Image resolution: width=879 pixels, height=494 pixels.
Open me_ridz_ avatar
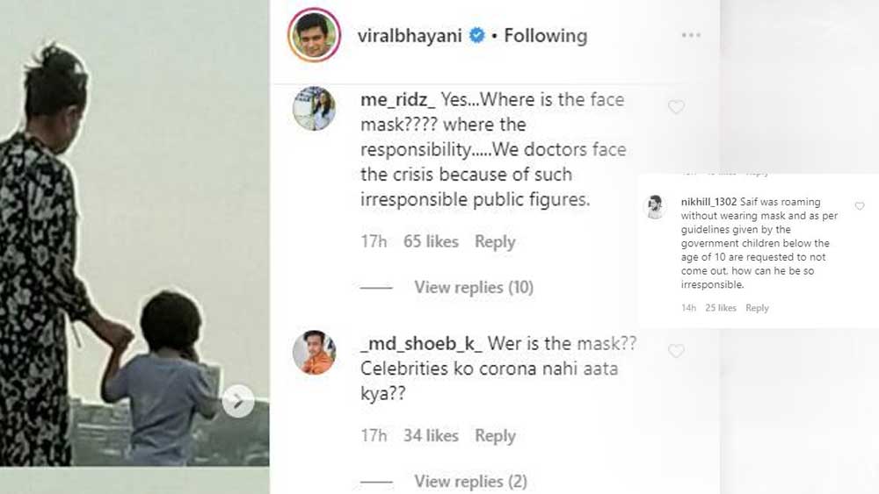coord(315,109)
